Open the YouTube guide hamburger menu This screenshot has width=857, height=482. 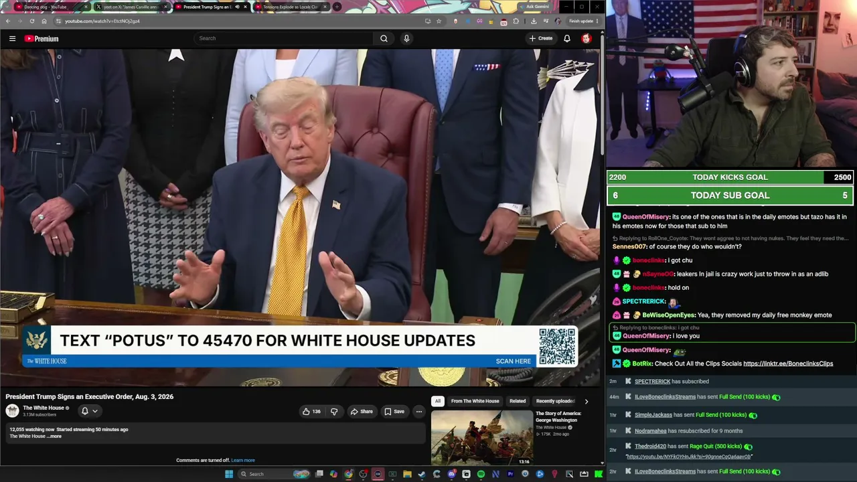pyautogui.click(x=12, y=39)
